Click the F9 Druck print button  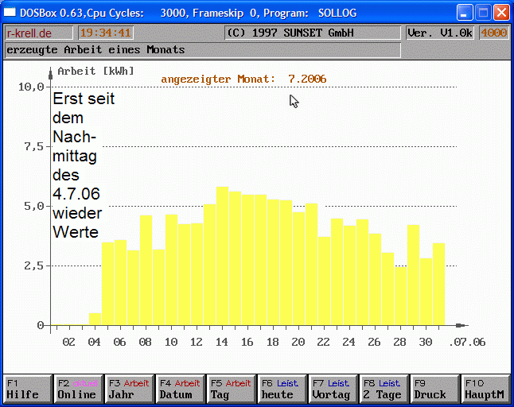pos(434,389)
